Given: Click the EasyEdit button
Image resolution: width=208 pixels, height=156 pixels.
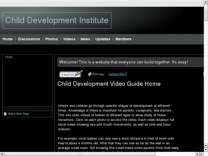Looking at the screenshot, I should click(70, 74).
